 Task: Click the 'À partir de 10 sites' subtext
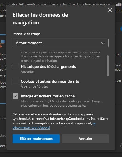[34, 86]
